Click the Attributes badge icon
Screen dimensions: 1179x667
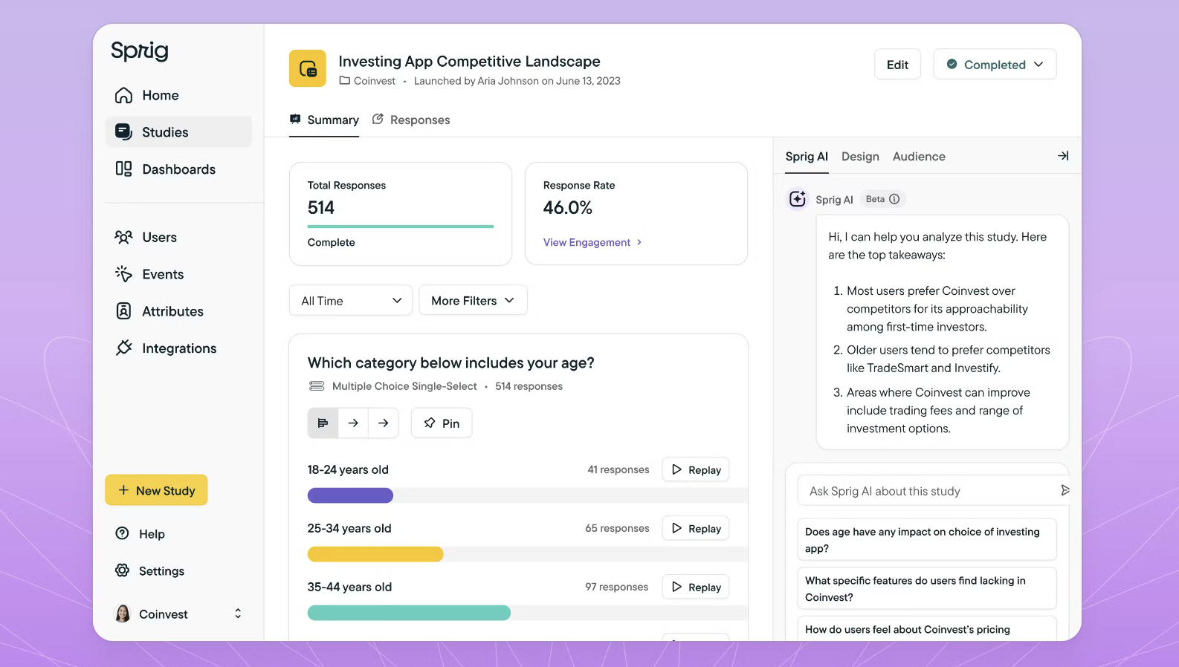pos(123,311)
